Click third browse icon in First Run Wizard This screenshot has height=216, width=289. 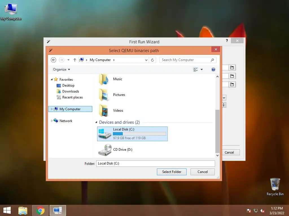pos(232,84)
